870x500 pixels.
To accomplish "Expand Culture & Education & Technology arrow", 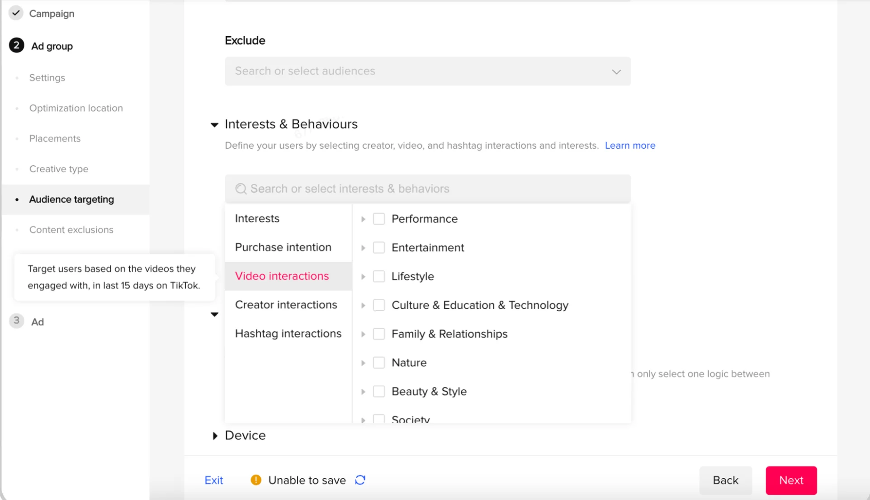I will (x=363, y=306).
